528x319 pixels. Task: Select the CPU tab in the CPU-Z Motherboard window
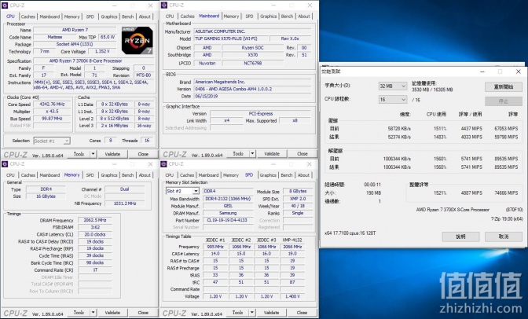(170, 16)
